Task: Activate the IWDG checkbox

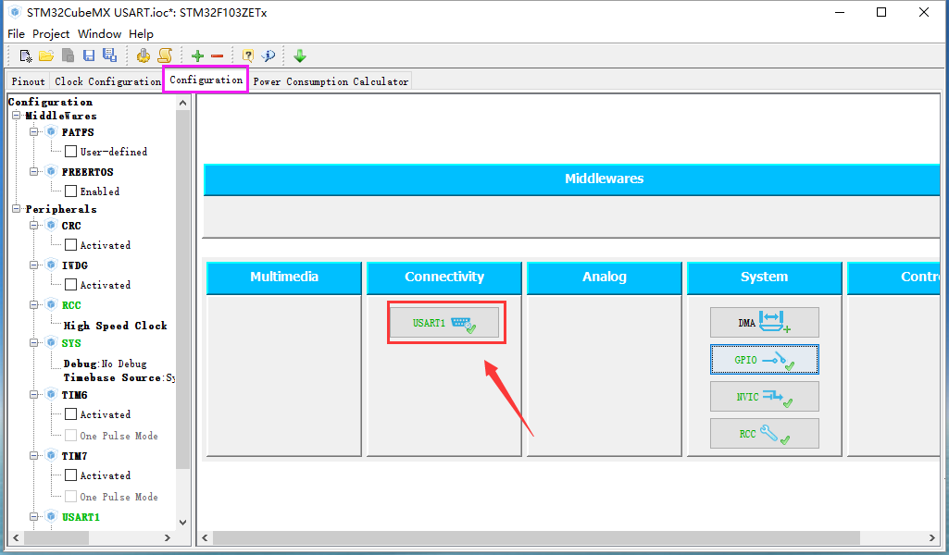Action: tap(70, 284)
